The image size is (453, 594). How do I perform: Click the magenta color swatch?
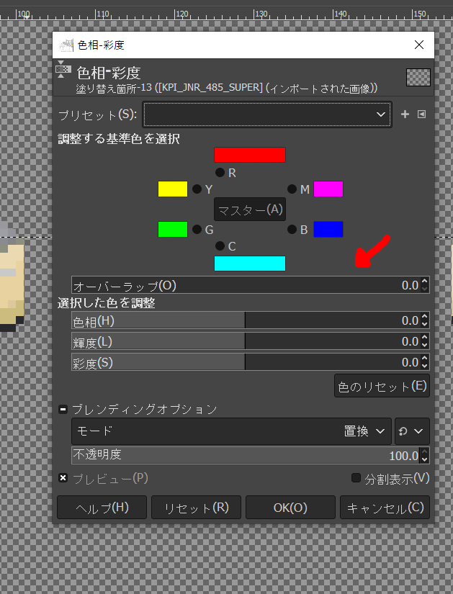(x=328, y=189)
